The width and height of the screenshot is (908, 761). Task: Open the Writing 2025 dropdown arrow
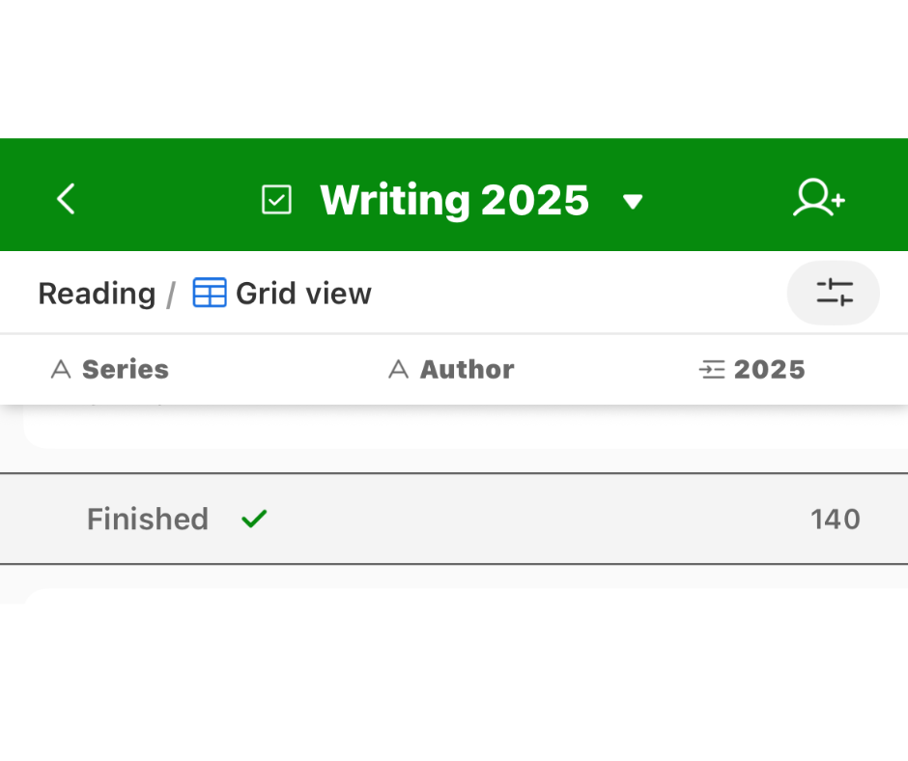tap(633, 202)
